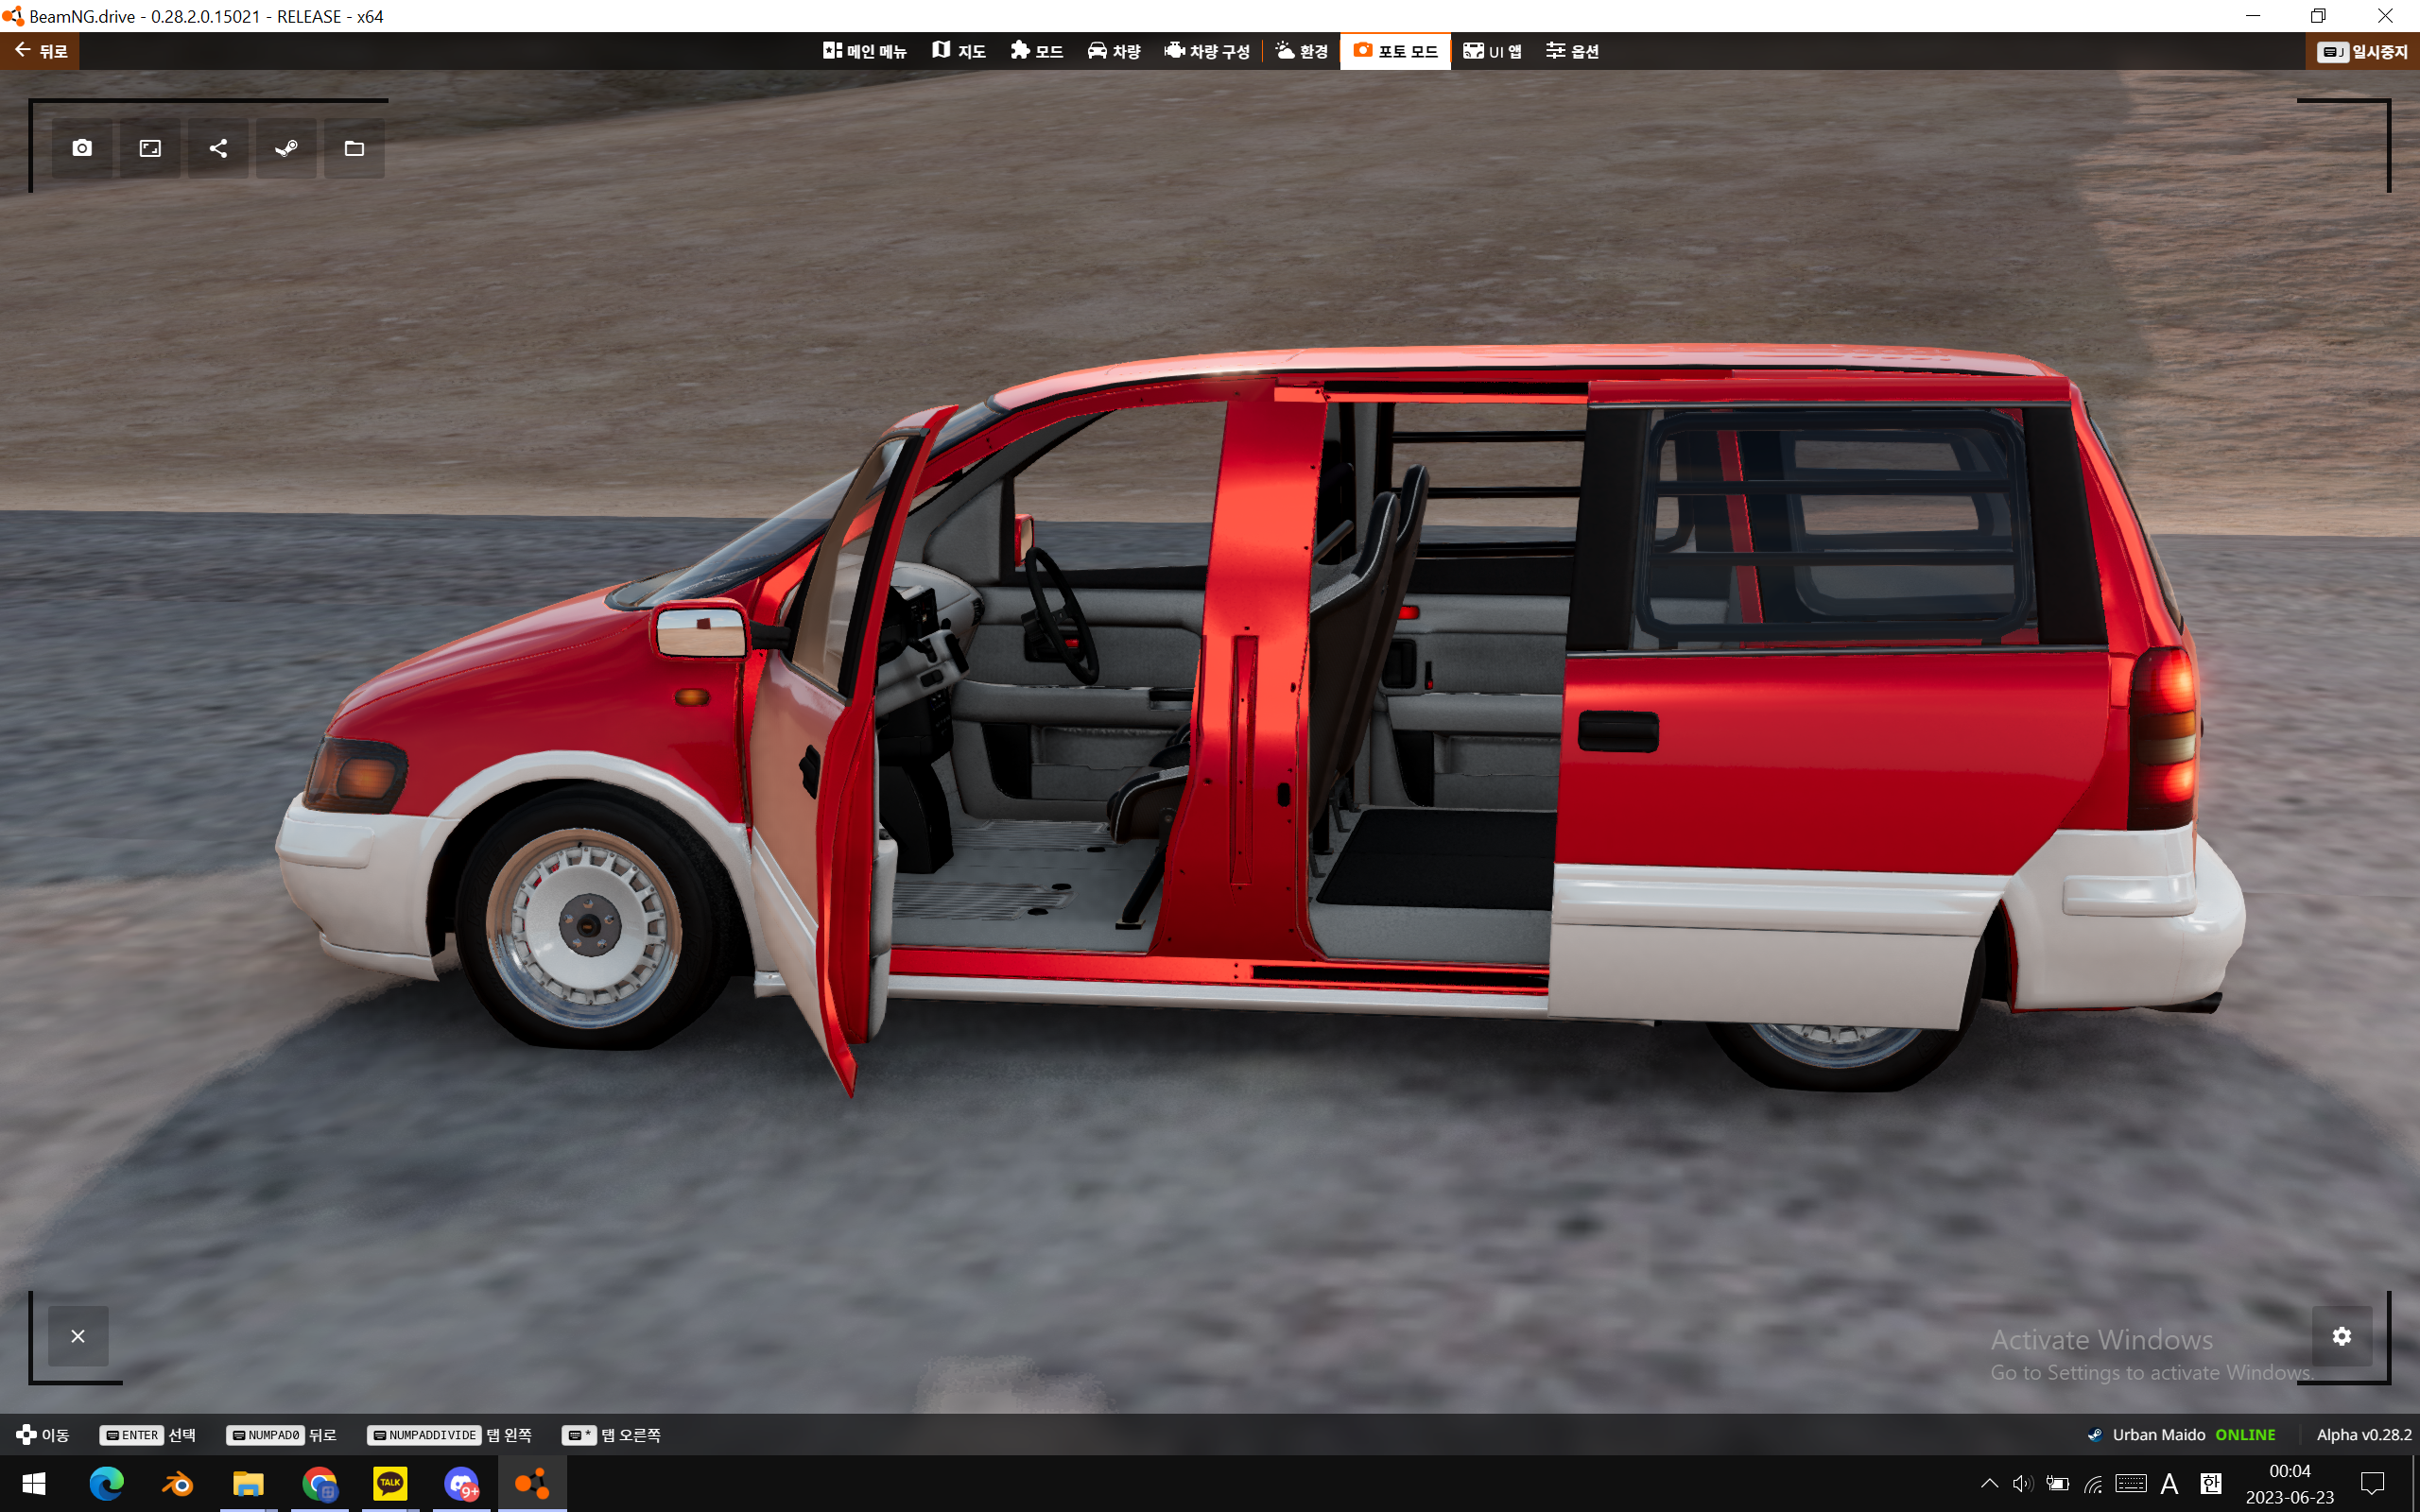2420x1512 pixels.
Task: Open the 모드 mods tab
Action: (1036, 51)
